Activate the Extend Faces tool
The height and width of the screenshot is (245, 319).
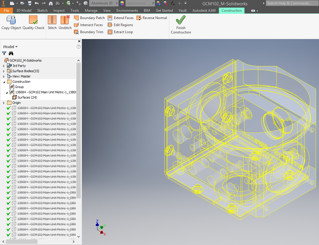point(121,18)
